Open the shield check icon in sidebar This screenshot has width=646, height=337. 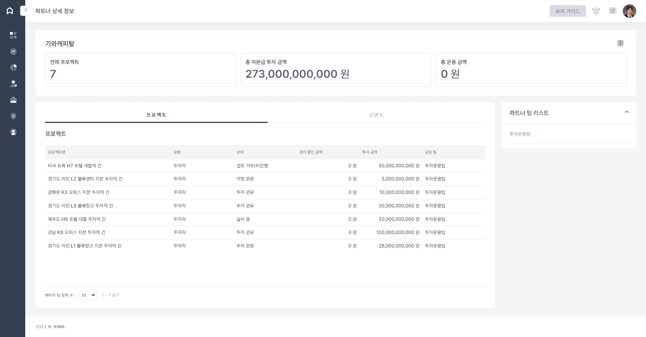[x=13, y=116]
